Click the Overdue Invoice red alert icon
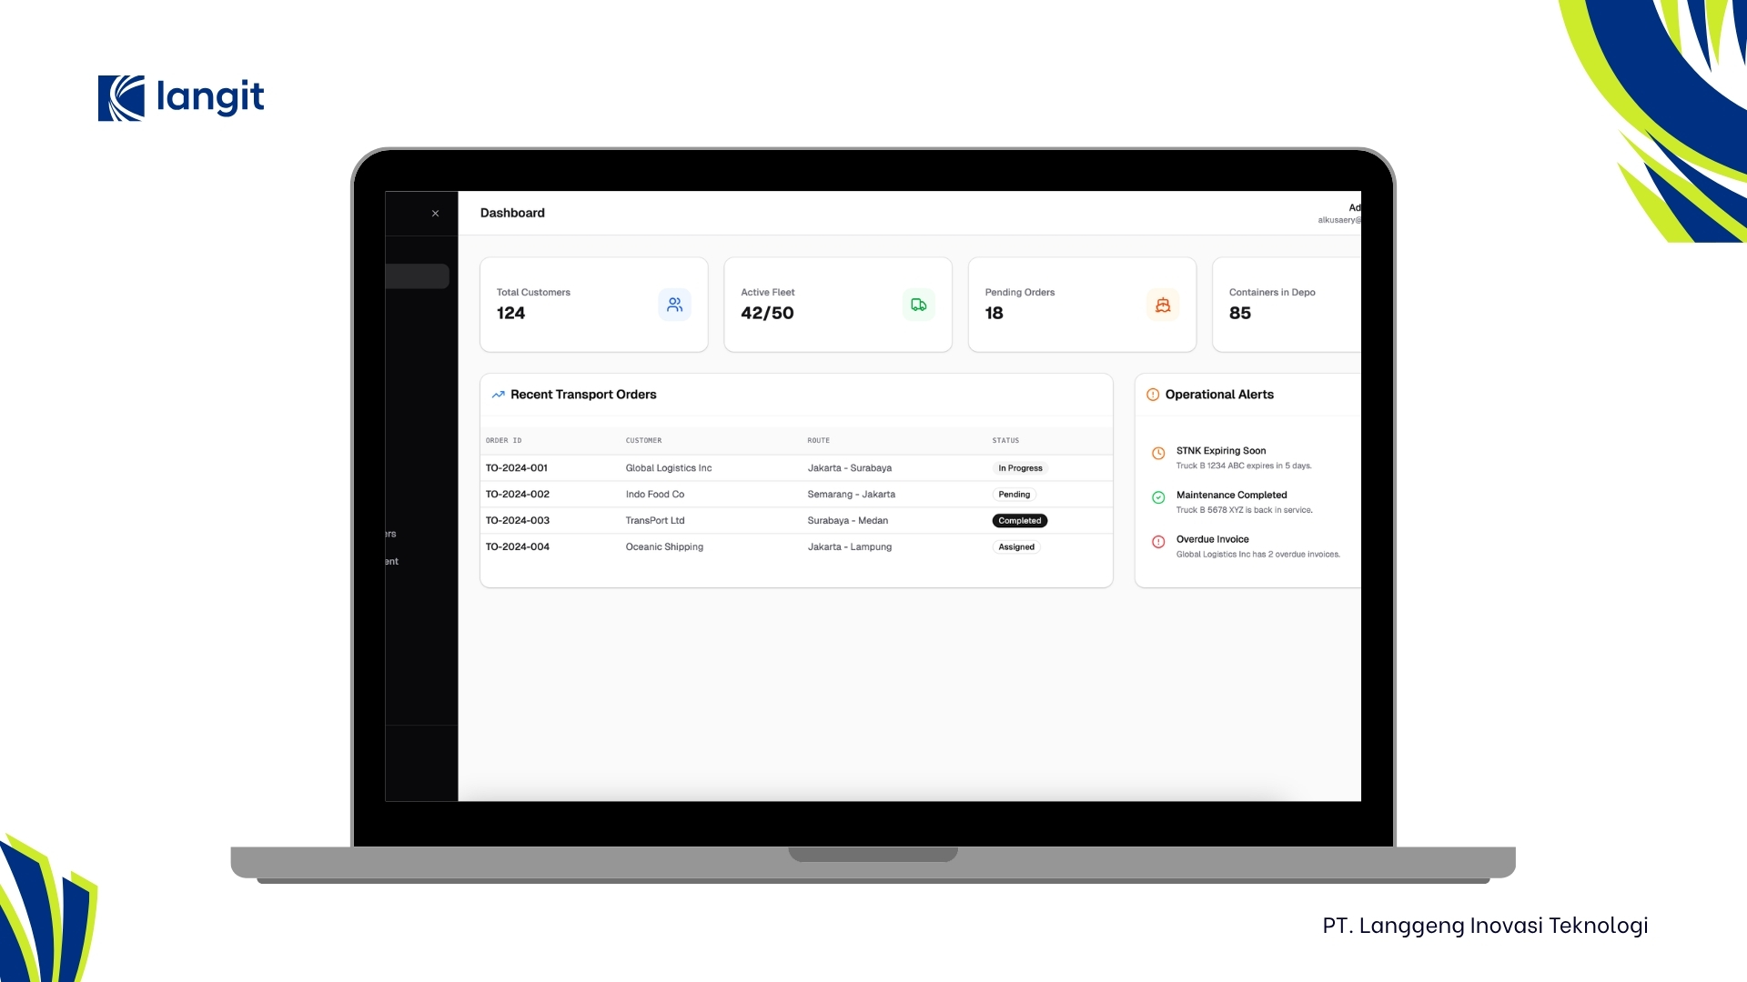The width and height of the screenshot is (1747, 982). pos(1157,541)
